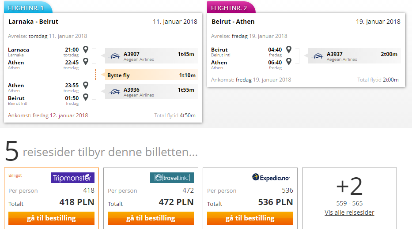The image size is (412, 235).
Task: Click the Total flytid 4t50m text
Action: click(175, 116)
